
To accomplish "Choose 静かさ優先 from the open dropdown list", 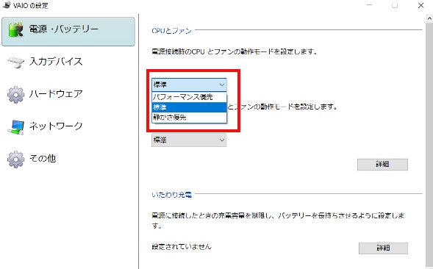I will 189,118.
